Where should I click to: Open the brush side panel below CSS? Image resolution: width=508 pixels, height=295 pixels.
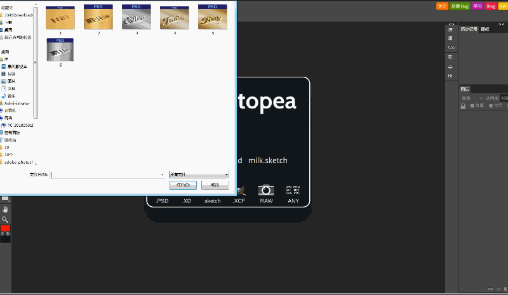pyautogui.click(x=450, y=57)
